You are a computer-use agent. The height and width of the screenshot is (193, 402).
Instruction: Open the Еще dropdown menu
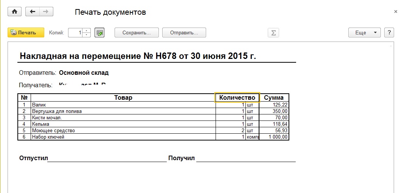[365, 33]
